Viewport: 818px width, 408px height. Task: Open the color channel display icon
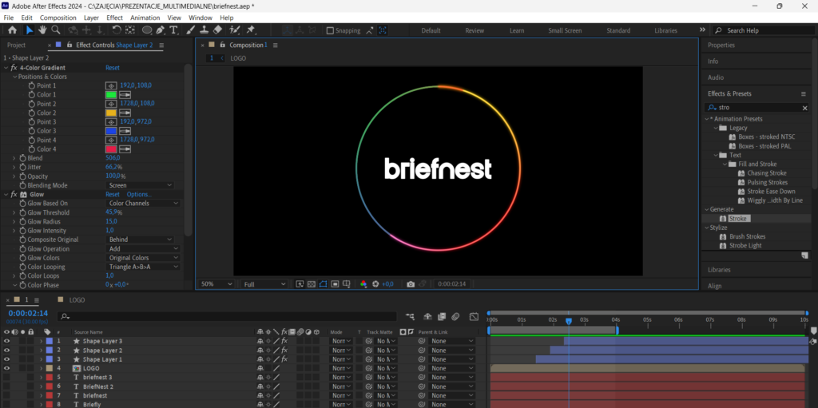point(363,283)
